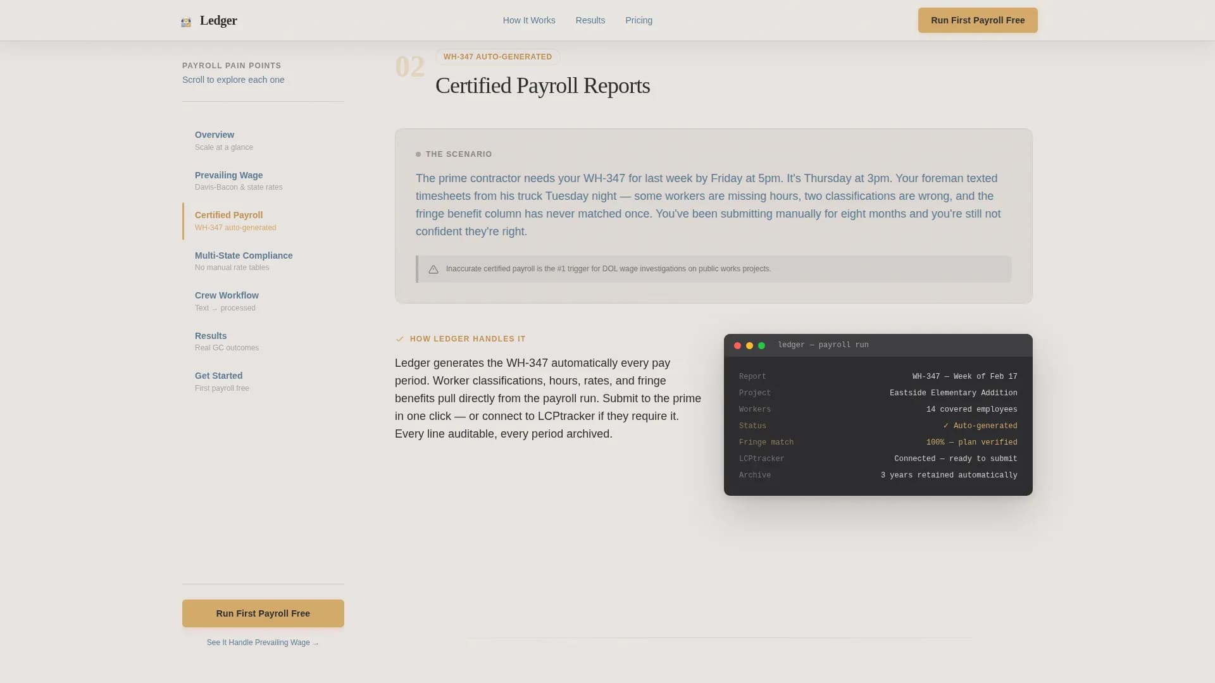Open the Crew Workflow sidebar item
Viewport: 1215px width, 683px height.
tap(227, 295)
